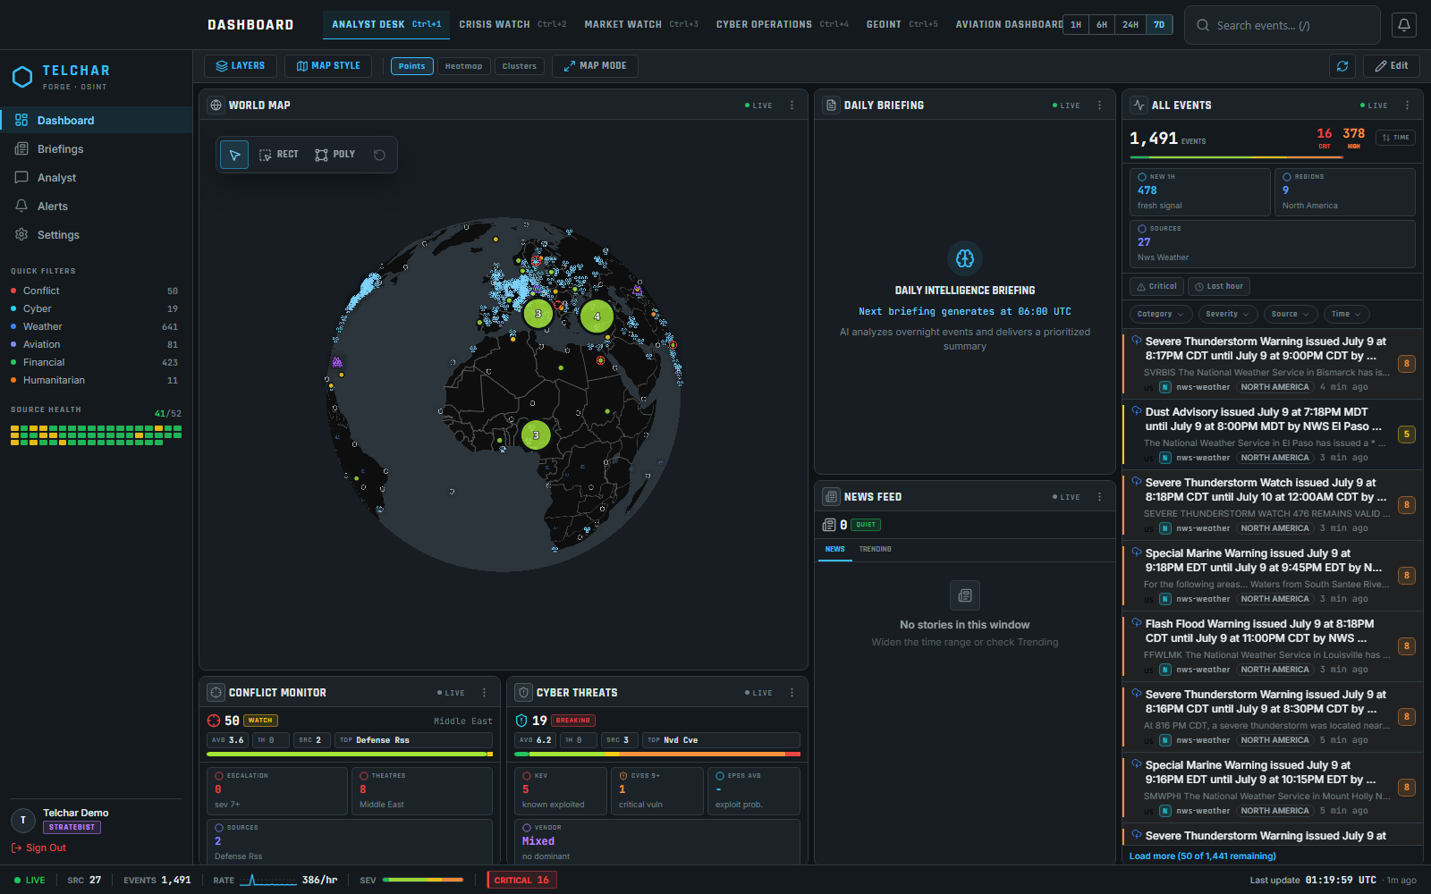Viewport: 1431px width, 894px height.
Task: Switch map display to Clusters
Action: 519,66
